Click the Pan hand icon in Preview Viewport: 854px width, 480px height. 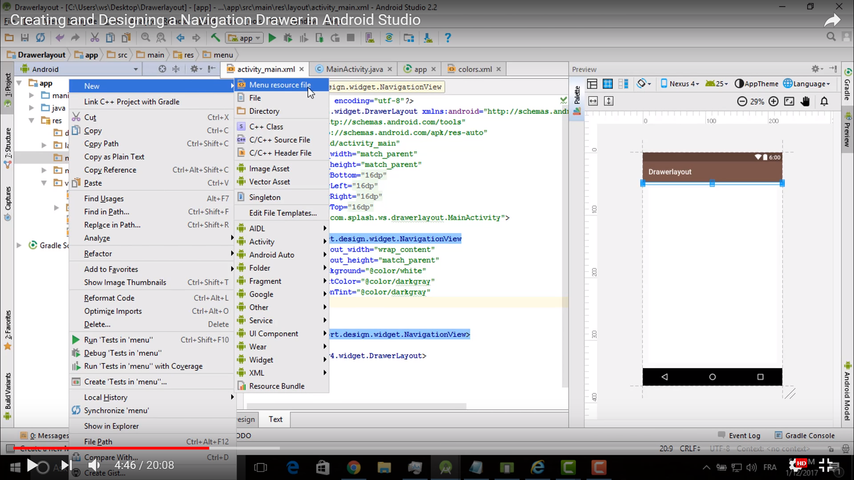[806, 101]
